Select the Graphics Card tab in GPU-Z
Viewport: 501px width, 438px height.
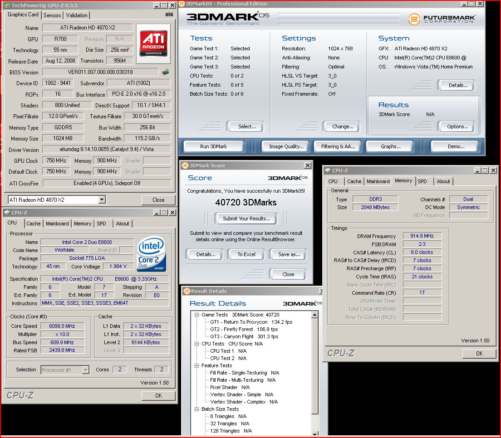pos(23,15)
